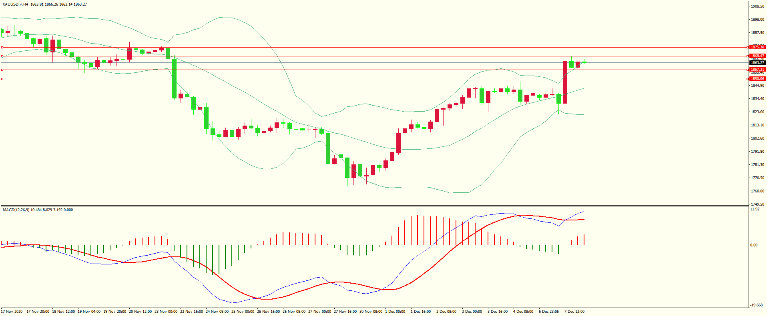Grab the left handle of the topmost red line
The image size is (767, 316).
[2, 47]
